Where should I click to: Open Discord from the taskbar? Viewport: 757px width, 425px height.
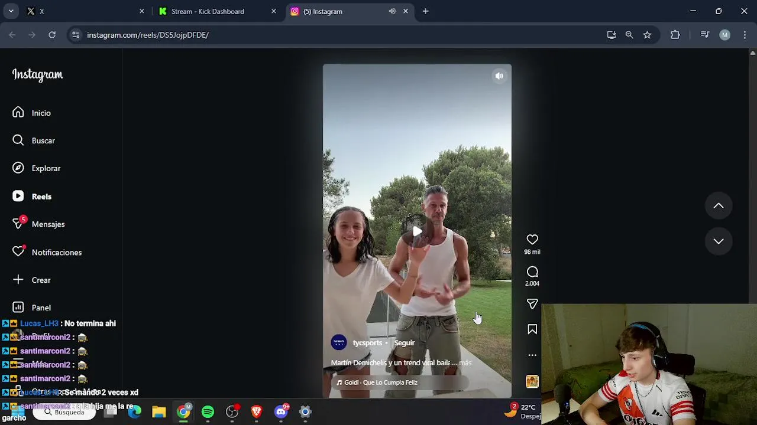coord(282,412)
